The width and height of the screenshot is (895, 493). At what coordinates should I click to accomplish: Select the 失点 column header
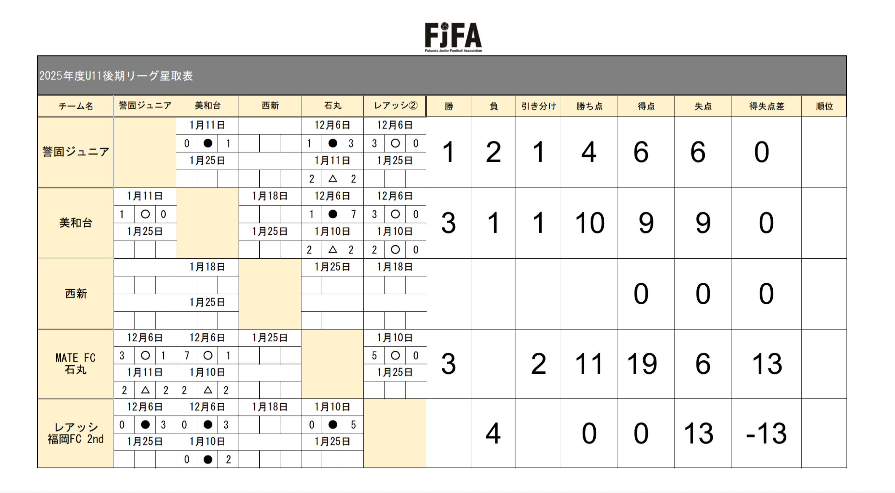pyautogui.click(x=703, y=106)
